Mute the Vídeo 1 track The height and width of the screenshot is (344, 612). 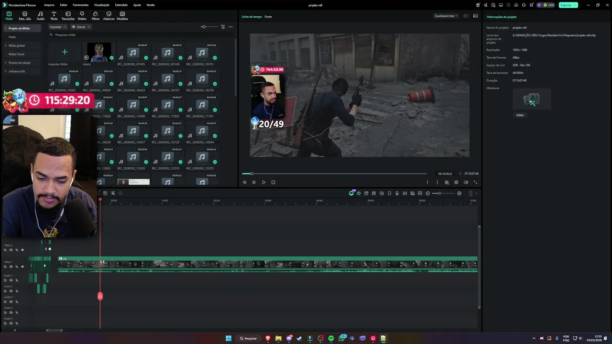tap(11, 267)
